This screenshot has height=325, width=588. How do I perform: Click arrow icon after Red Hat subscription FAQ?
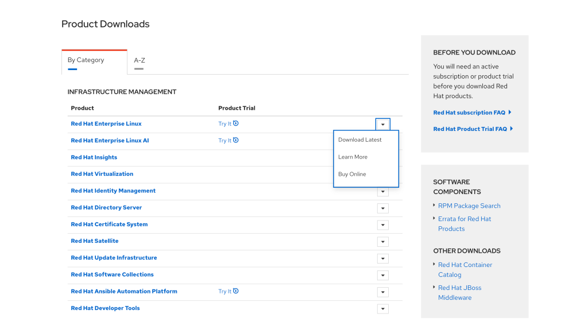510,113
